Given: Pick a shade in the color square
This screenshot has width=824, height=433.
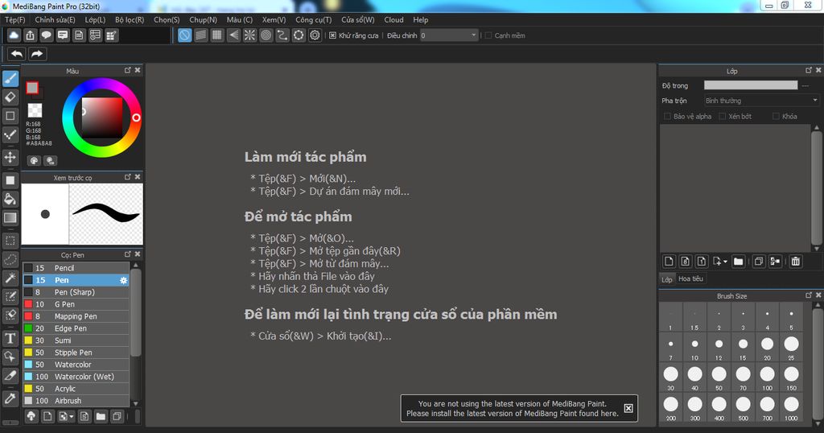Looking at the screenshot, I should click(102, 118).
